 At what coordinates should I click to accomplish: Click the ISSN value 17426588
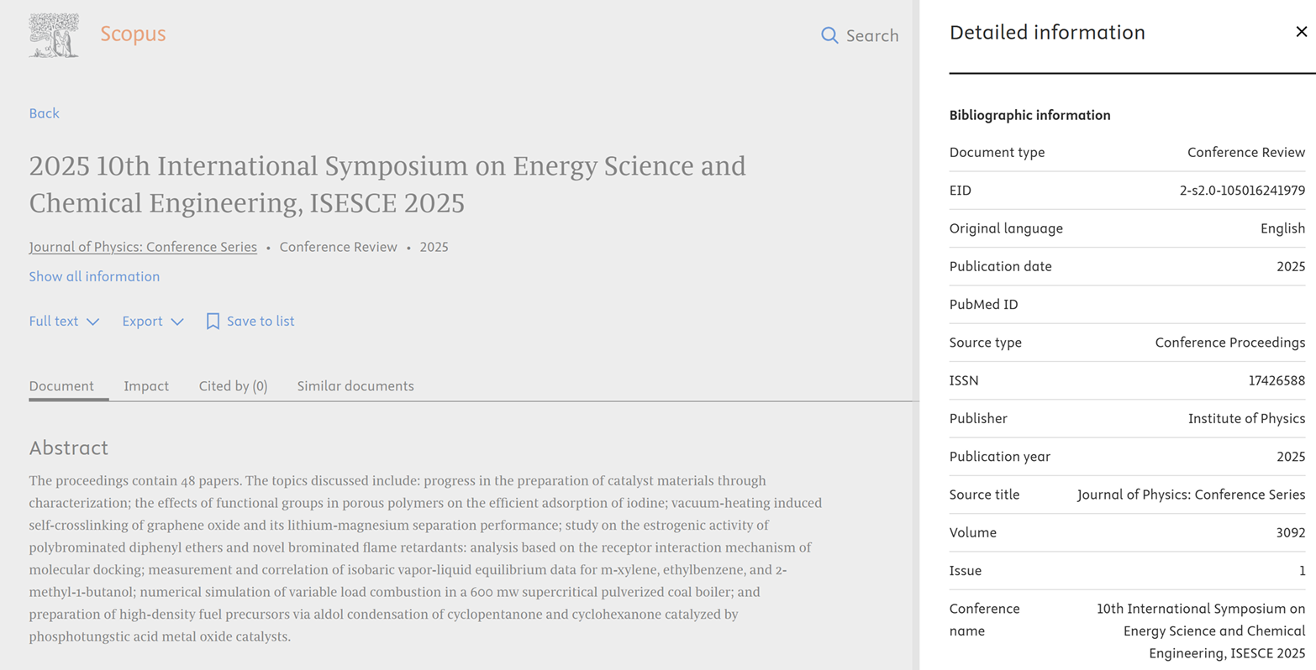[x=1277, y=380]
